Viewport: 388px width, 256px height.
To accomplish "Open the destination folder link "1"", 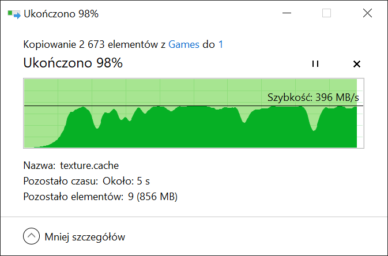I will coord(221,44).
